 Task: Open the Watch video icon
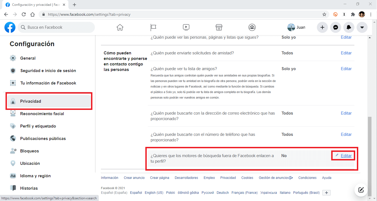point(186,27)
